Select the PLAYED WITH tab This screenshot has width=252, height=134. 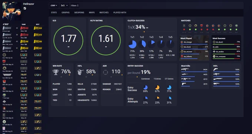click(120, 13)
